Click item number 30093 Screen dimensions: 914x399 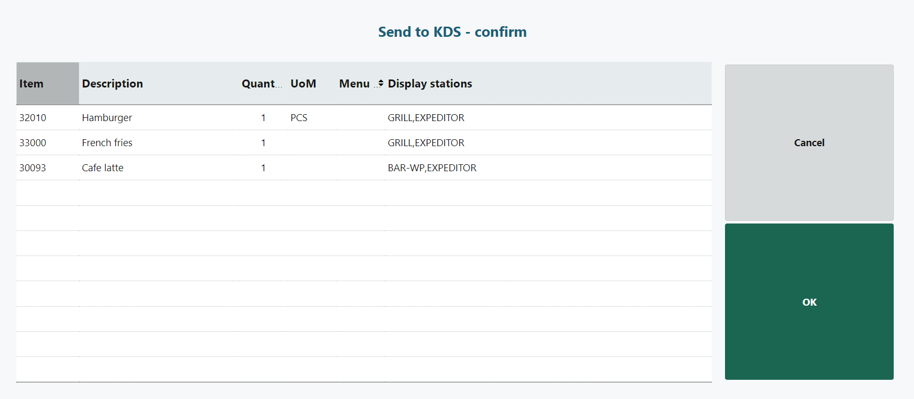coord(33,168)
